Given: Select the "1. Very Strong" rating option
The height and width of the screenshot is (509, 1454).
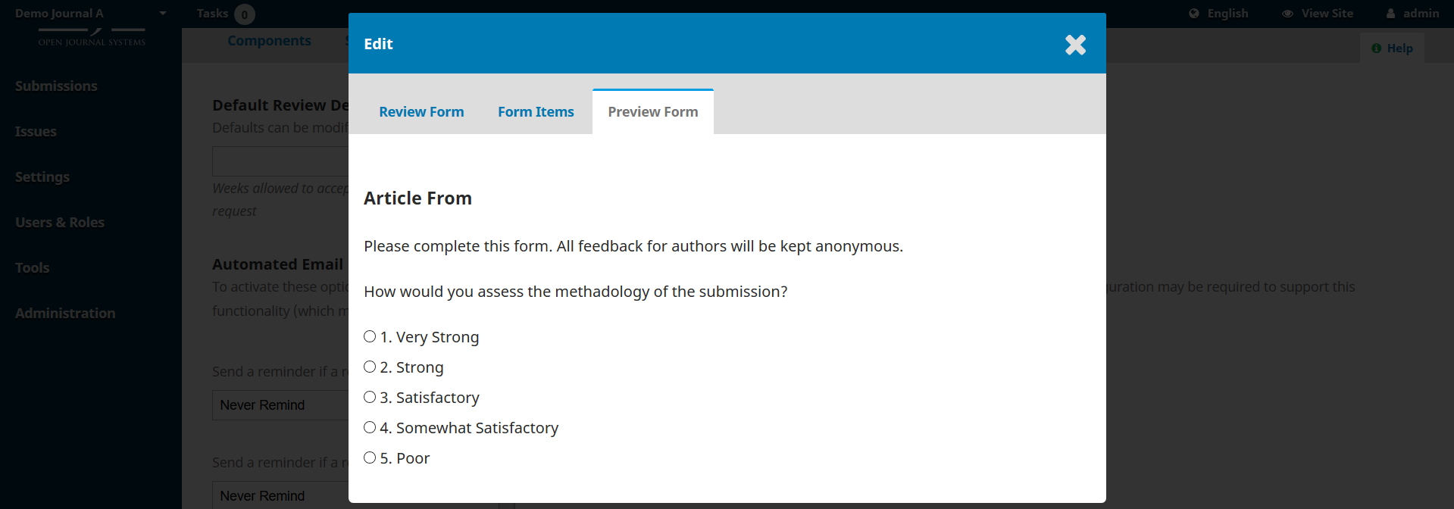Looking at the screenshot, I should (370, 336).
